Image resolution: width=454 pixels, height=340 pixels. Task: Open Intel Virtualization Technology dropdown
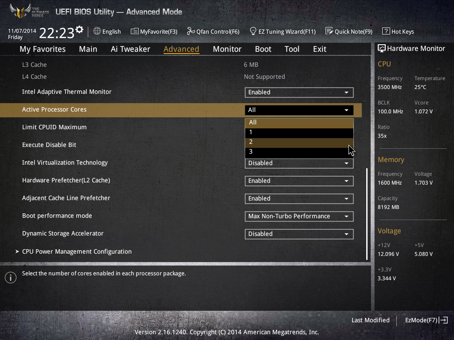tap(299, 163)
